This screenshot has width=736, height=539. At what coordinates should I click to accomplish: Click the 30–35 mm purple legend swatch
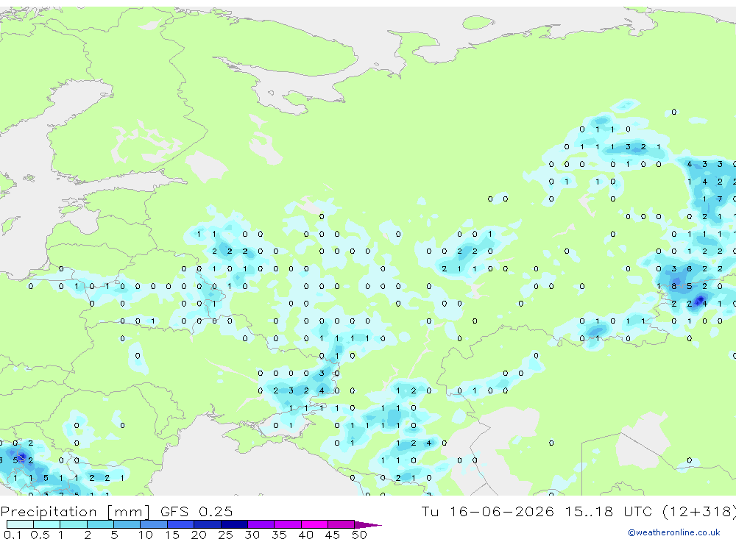(x=261, y=524)
